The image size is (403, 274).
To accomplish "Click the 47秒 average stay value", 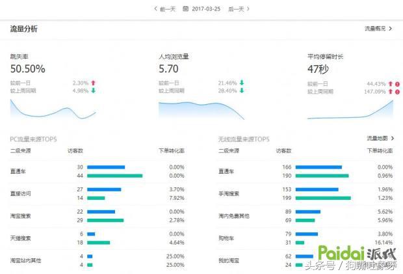I will (x=318, y=69).
